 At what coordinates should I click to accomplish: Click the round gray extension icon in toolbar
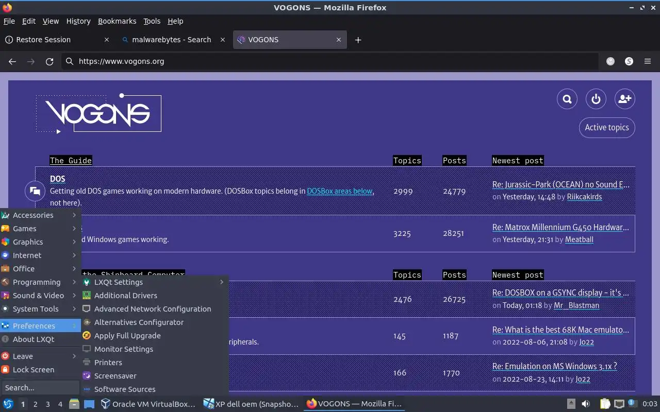click(x=610, y=61)
